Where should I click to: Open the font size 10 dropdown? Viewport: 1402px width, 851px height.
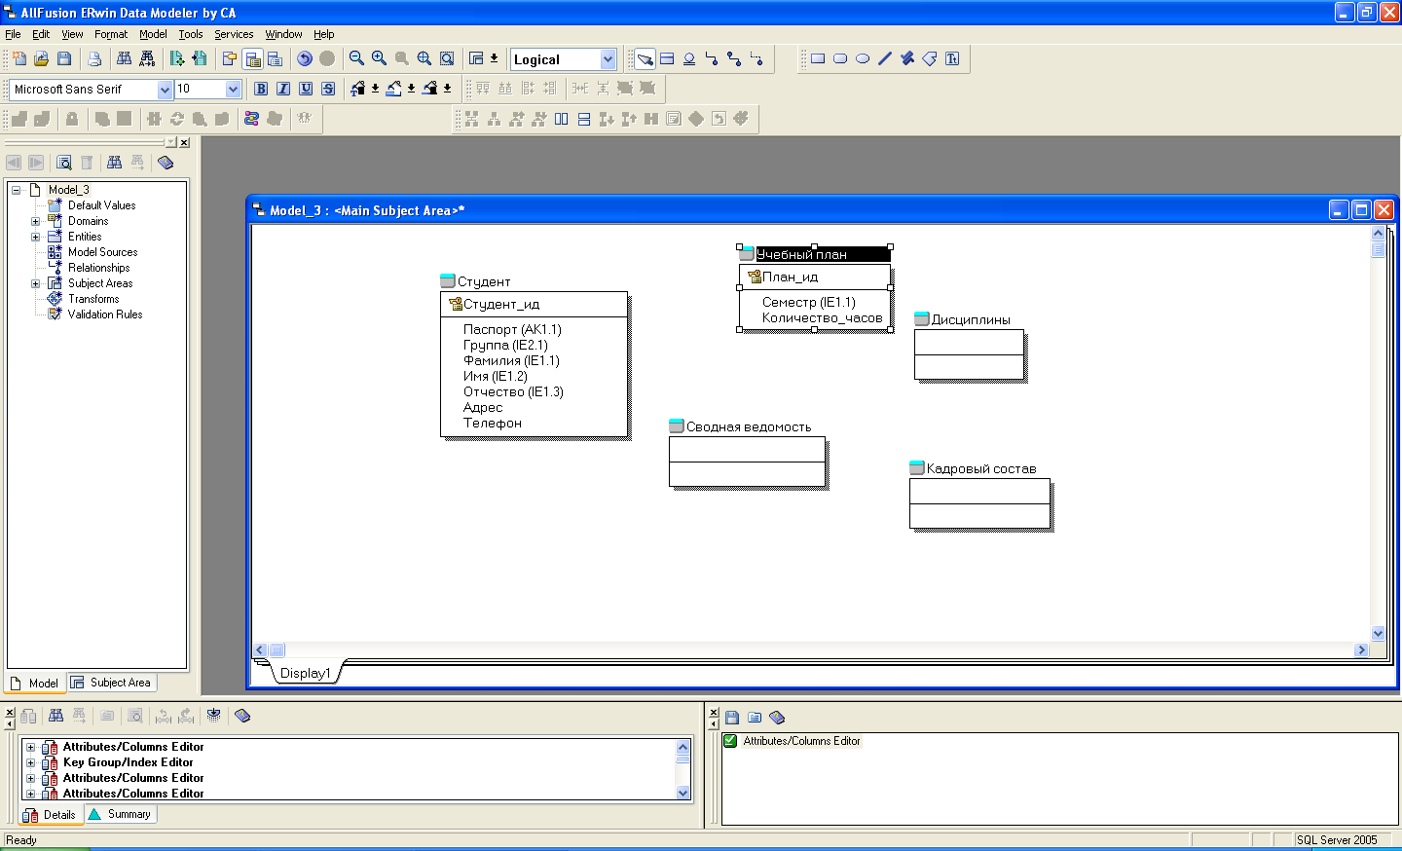click(233, 90)
